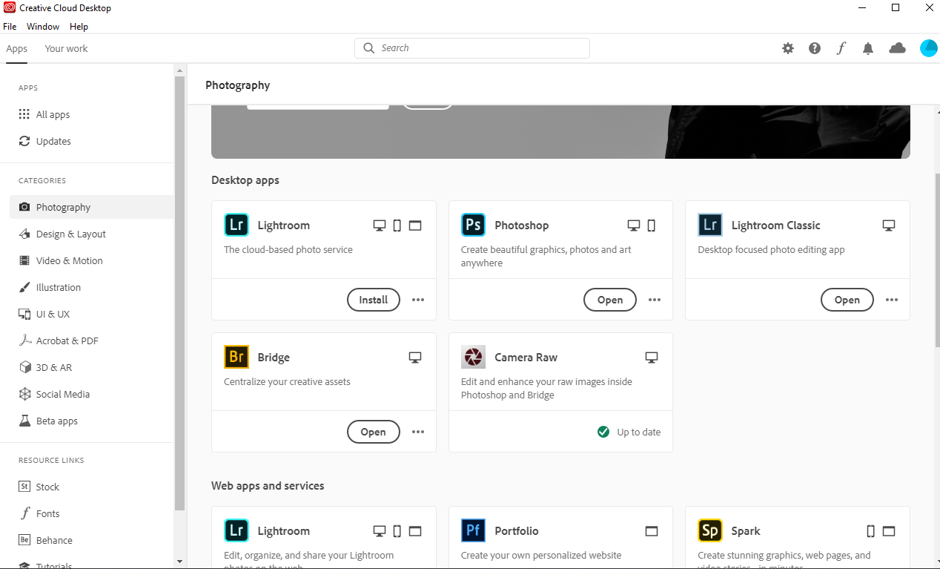Open the Photoshop app from its Ps icon
This screenshot has height=569, width=940.
click(x=473, y=224)
